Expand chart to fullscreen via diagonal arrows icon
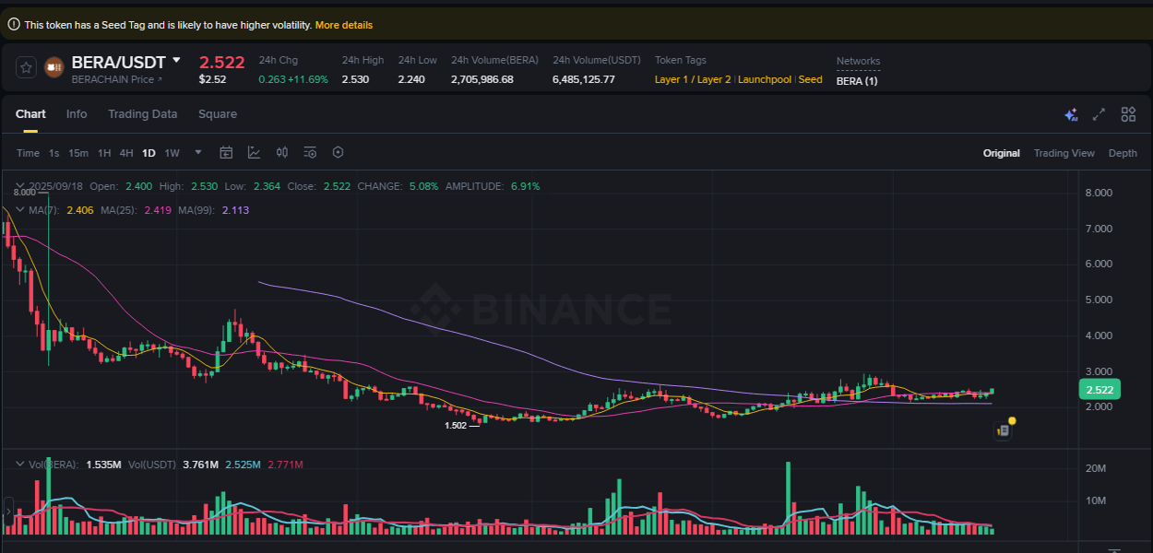Image resolution: width=1153 pixels, height=553 pixels. [x=1098, y=114]
